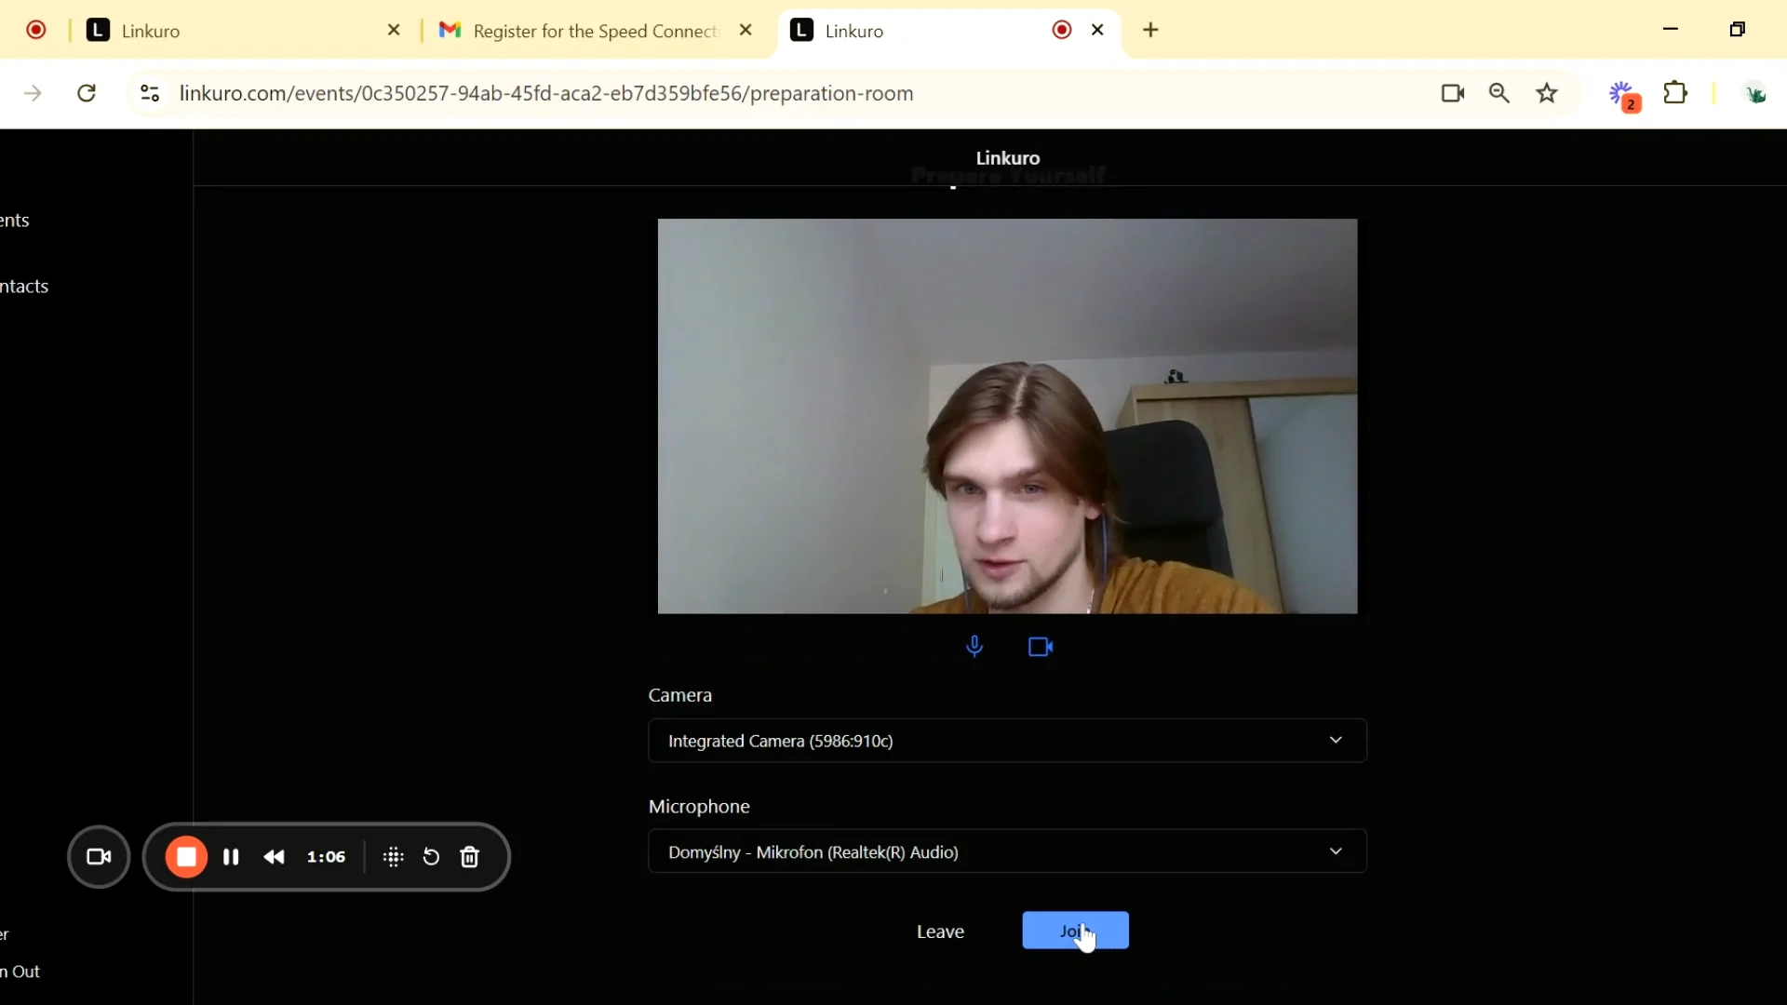
Task: Delete the recording with the trash icon
Action: (x=470, y=857)
